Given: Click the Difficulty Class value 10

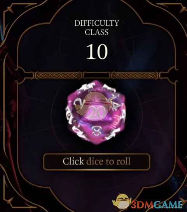Looking at the screenshot, I should [x=97, y=52].
